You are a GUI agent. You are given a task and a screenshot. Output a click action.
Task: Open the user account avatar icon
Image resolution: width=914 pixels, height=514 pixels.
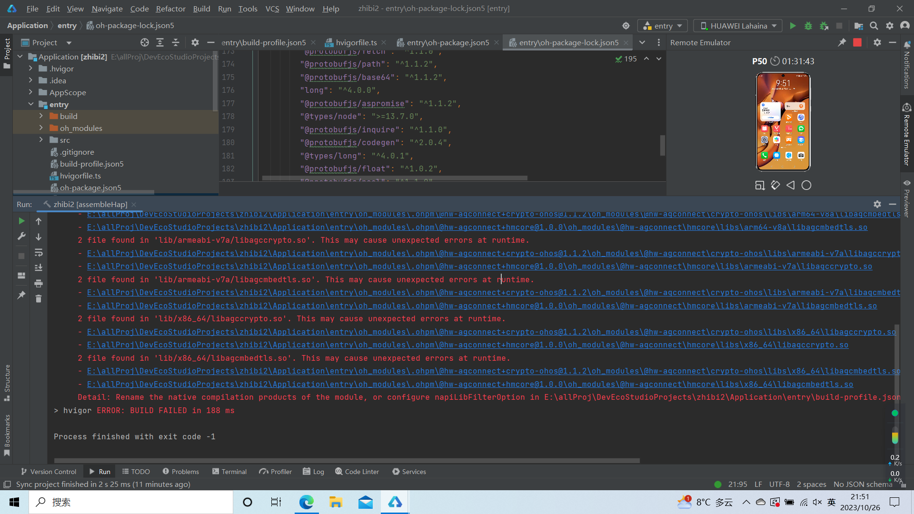pos(905,26)
